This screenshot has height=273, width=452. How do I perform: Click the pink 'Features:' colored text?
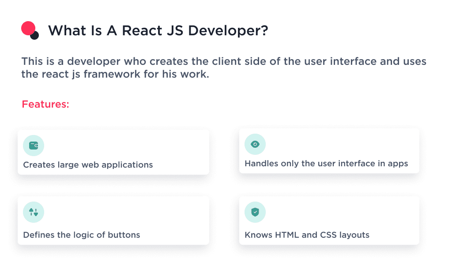click(45, 104)
